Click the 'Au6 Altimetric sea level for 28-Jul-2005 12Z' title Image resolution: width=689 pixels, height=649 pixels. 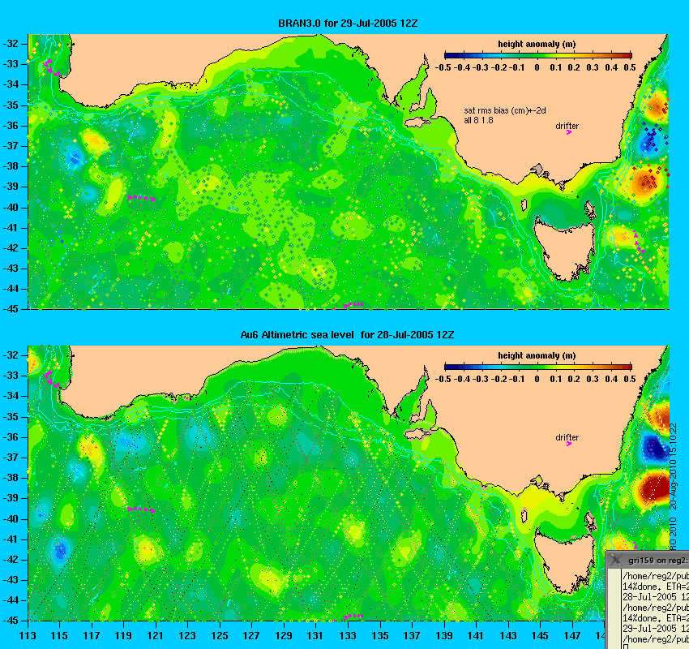(x=347, y=334)
